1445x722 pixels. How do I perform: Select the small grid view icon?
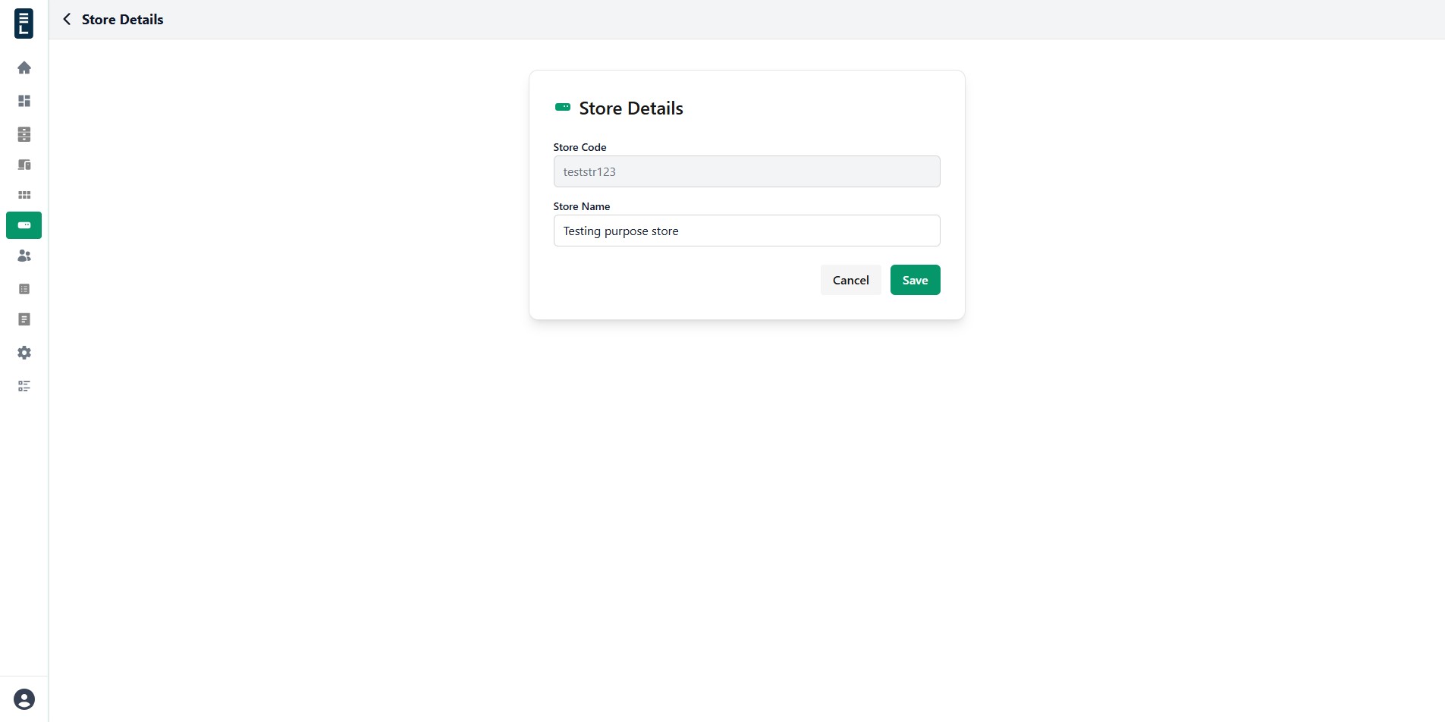24,195
